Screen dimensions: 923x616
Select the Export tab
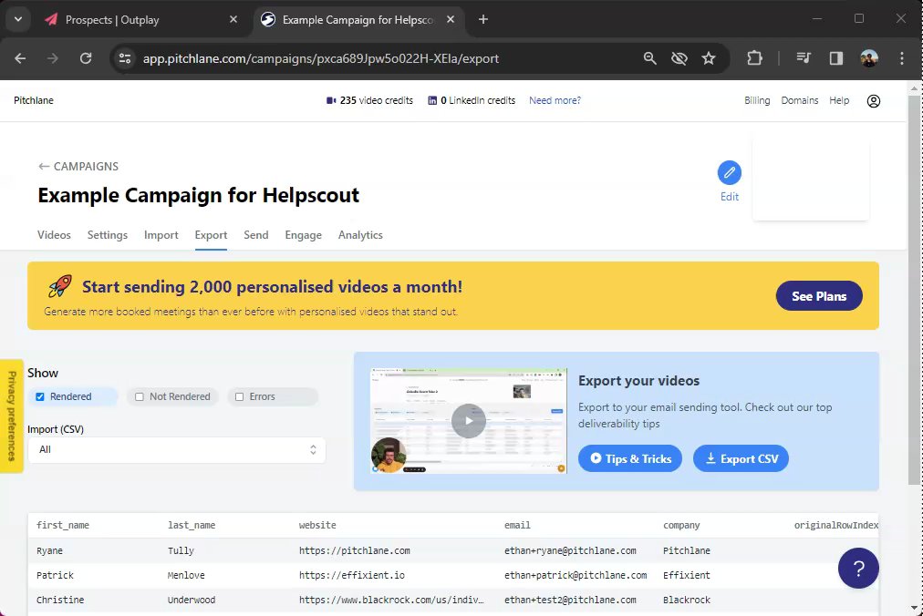(211, 235)
